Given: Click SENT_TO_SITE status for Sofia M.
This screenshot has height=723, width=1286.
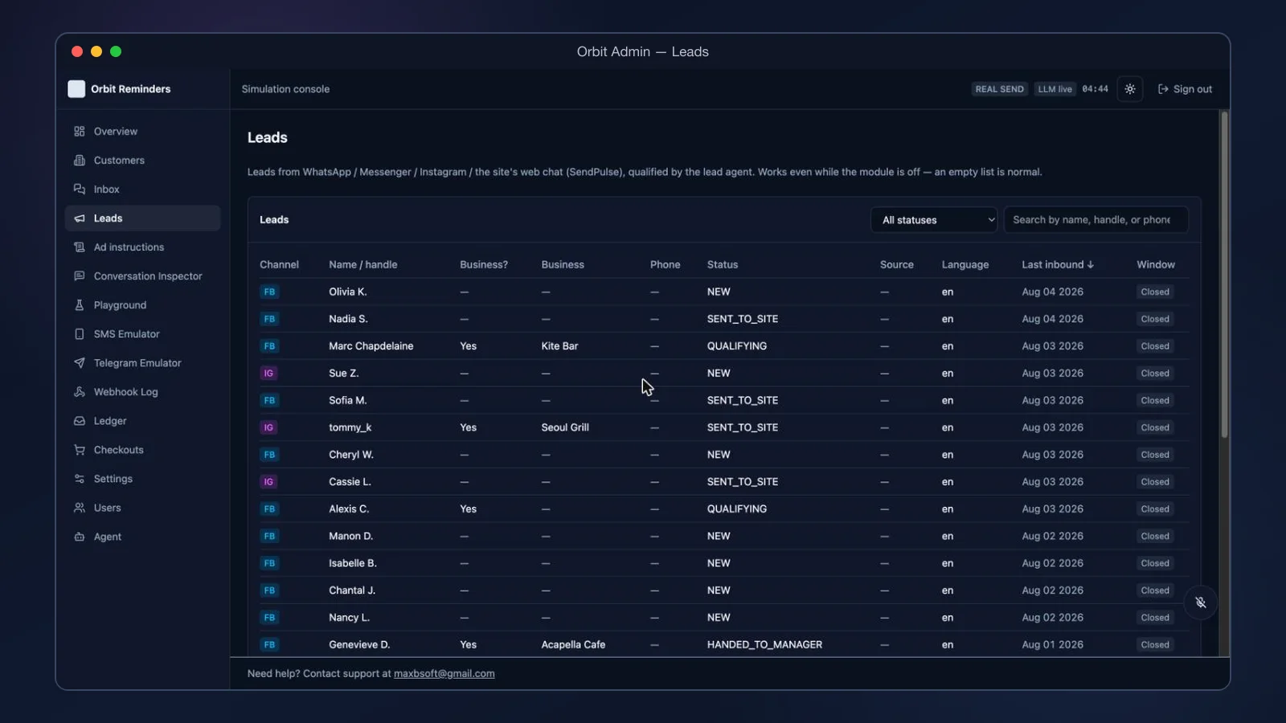Looking at the screenshot, I should pyautogui.click(x=743, y=400).
